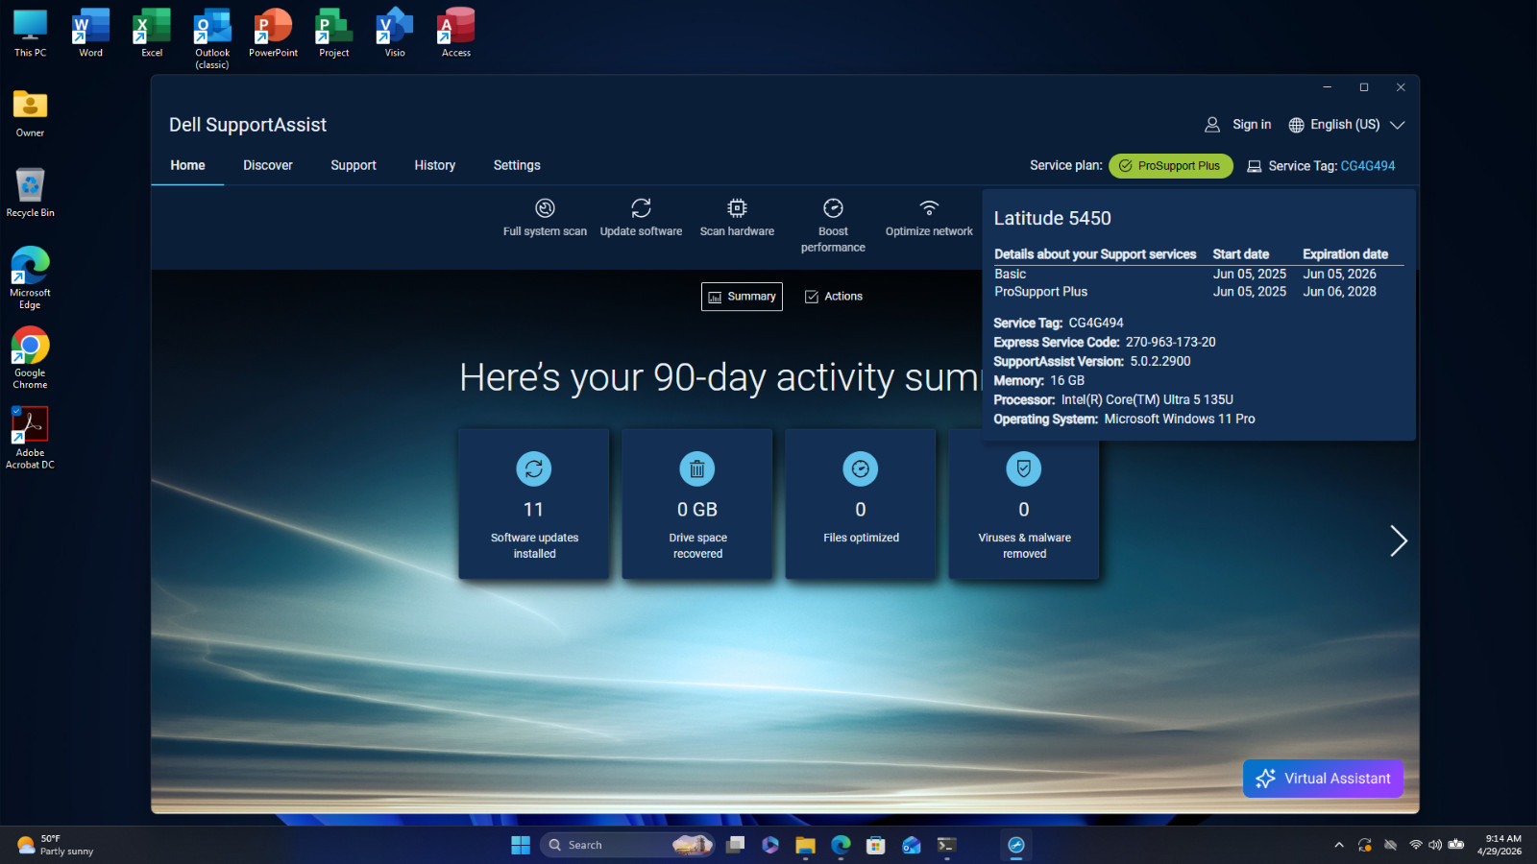Open weather widget 50°F Partly sunny

tap(56, 845)
